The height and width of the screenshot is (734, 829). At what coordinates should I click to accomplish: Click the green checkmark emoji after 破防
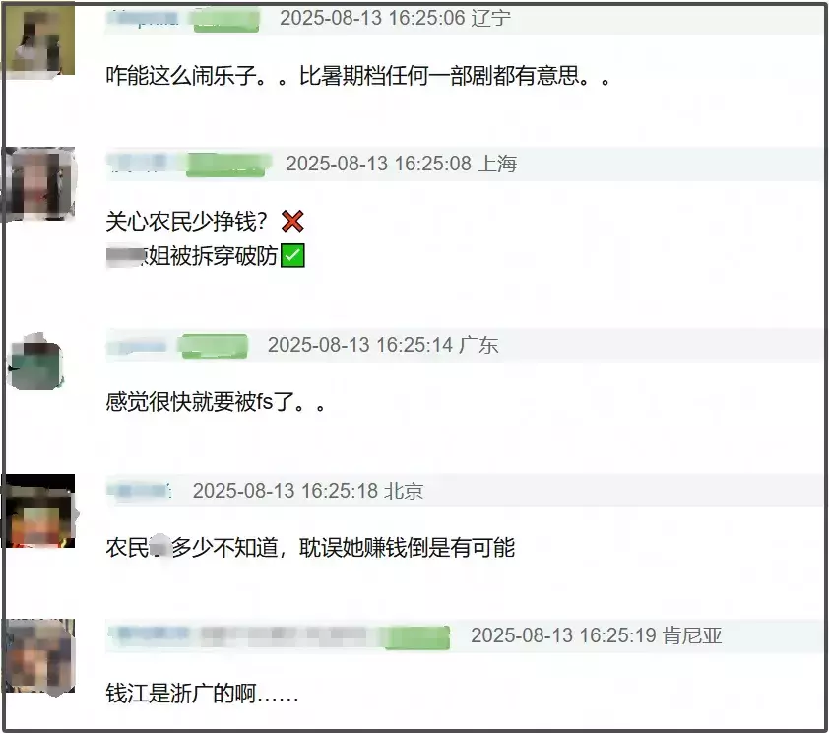point(292,255)
